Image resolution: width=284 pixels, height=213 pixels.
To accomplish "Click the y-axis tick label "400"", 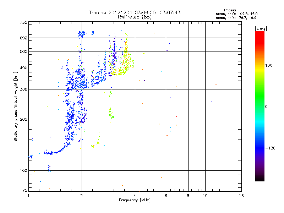I will point(23,68).
